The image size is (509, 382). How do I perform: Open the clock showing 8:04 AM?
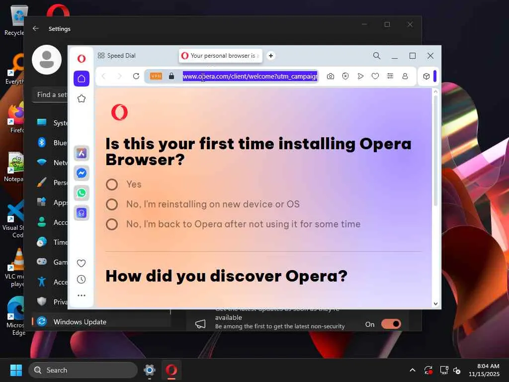coord(484,370)
